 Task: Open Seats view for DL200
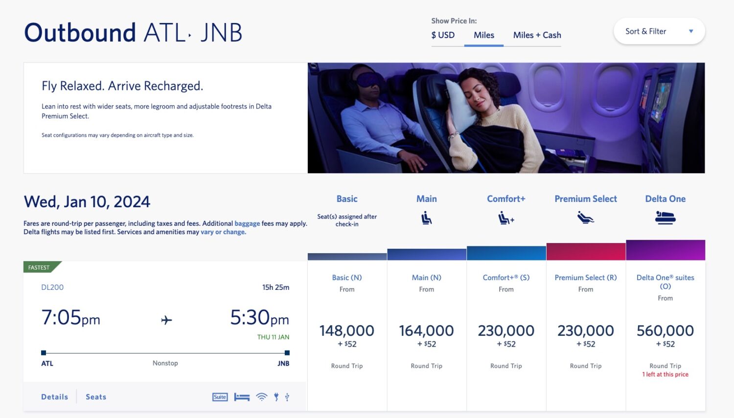(96, 396)
